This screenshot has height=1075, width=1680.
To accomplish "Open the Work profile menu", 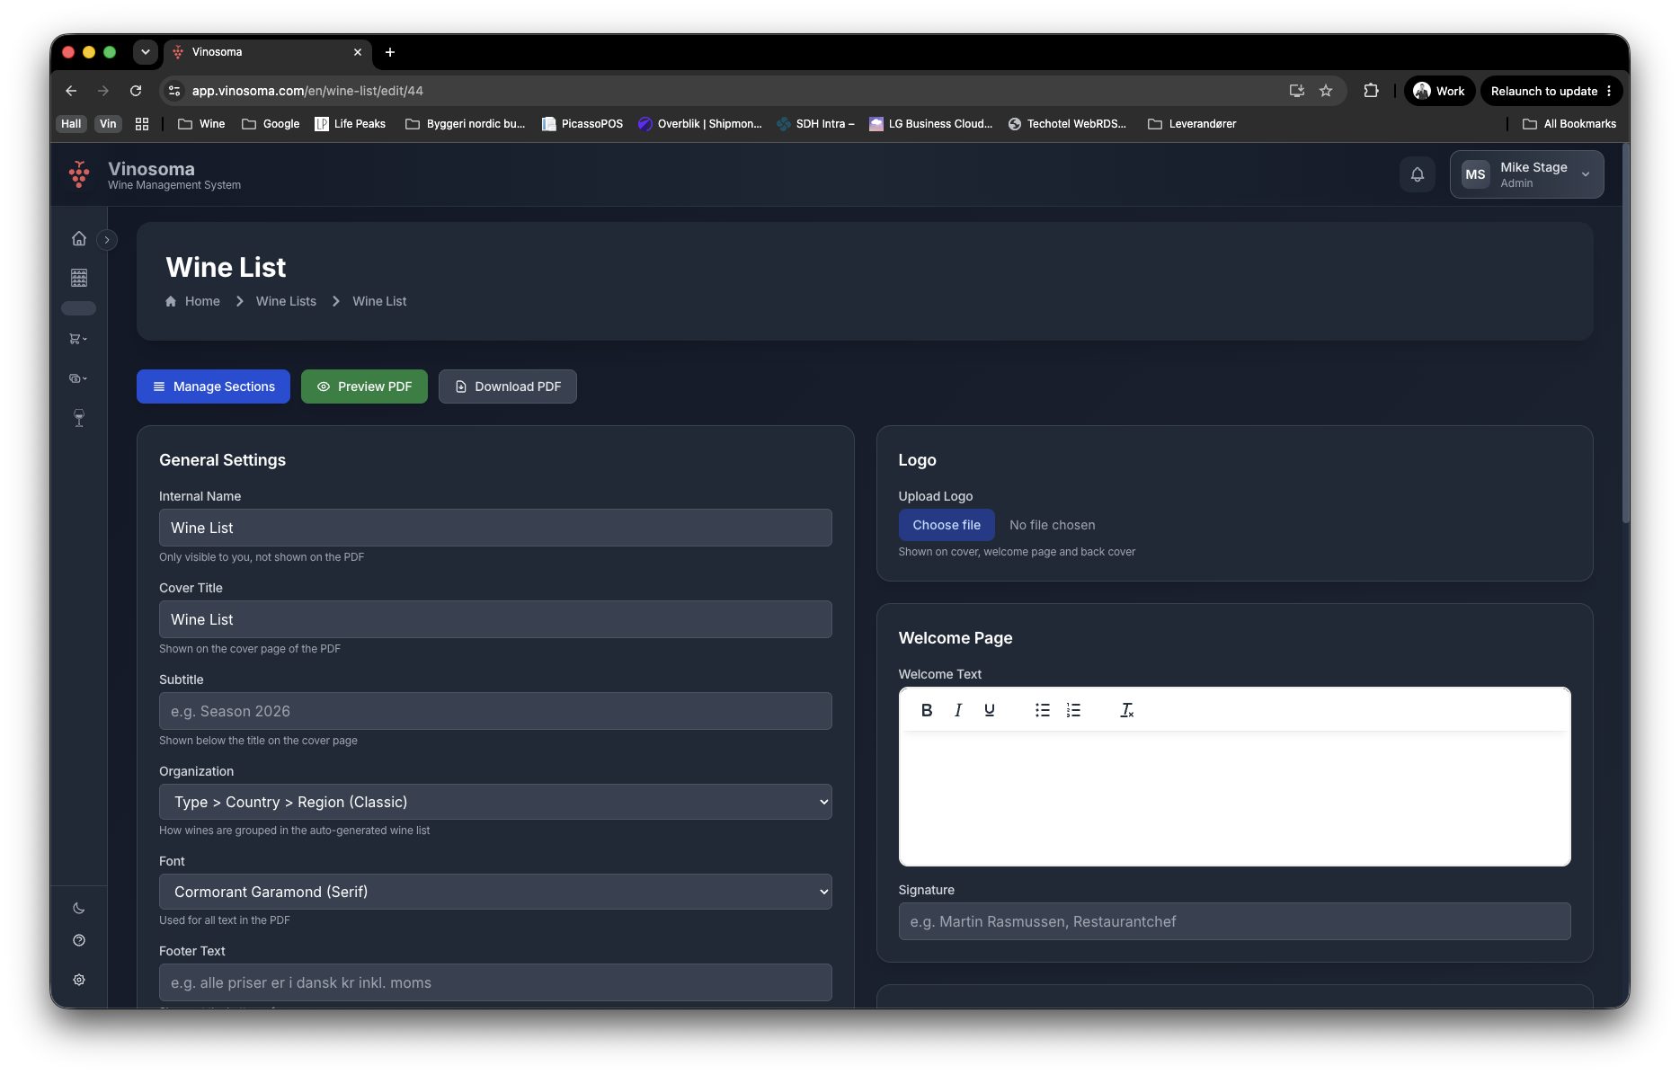I will (1439, 91).
